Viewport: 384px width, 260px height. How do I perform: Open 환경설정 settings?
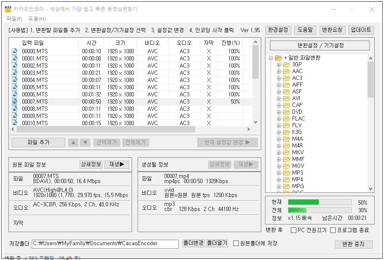pos(278,30)
